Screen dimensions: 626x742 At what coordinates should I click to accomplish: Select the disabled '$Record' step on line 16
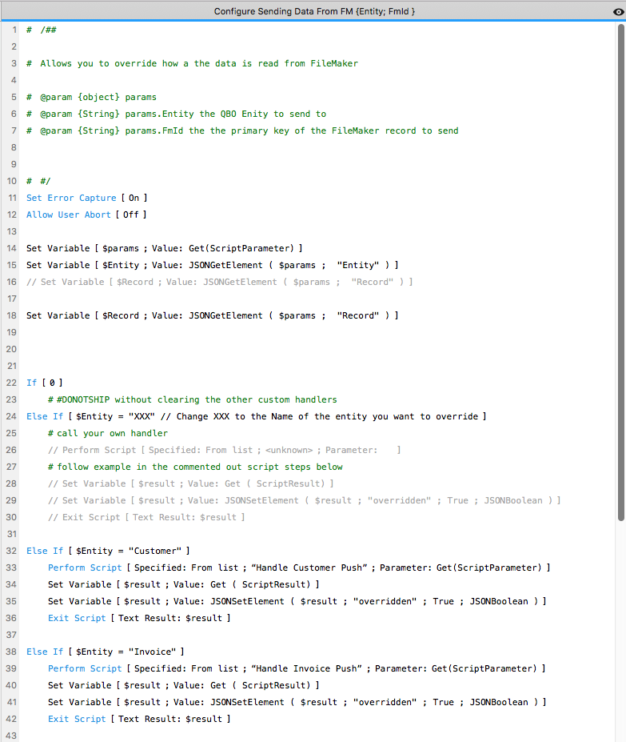point(219,282)
